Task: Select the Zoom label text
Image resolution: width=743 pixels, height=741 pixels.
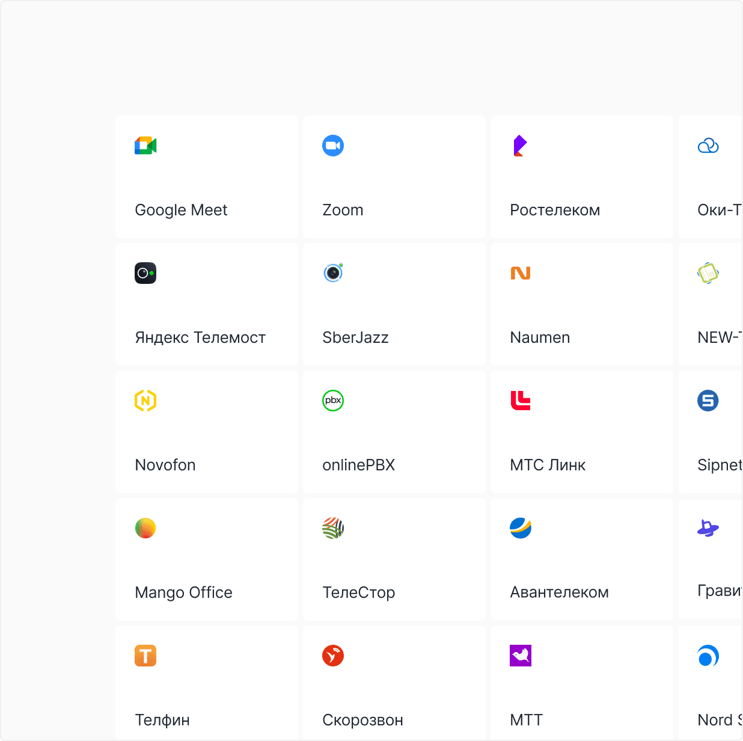Action: (343, 210)
